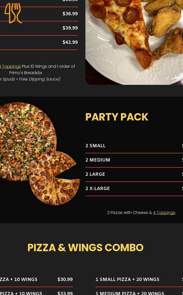Click the orange fork and knife icon
Image resolution: width=183 pixels, height=295 pixels.
13,13
